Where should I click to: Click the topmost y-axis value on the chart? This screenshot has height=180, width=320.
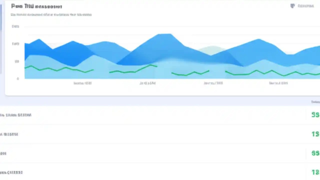tap(15, 26)
